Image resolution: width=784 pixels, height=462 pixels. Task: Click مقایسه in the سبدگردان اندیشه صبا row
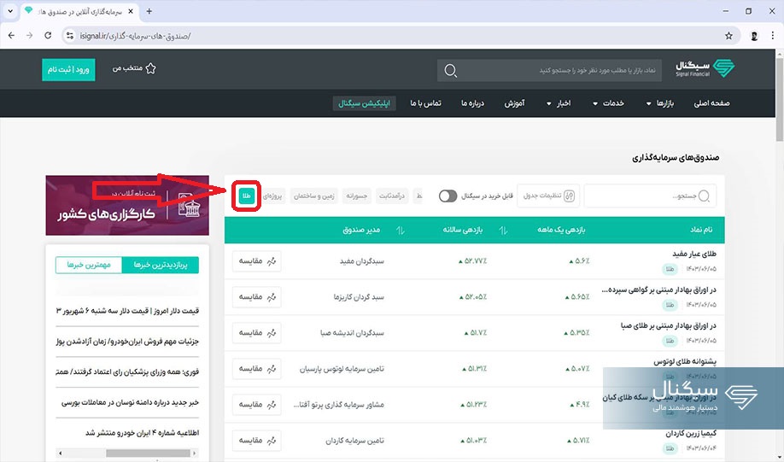(256, 333)
